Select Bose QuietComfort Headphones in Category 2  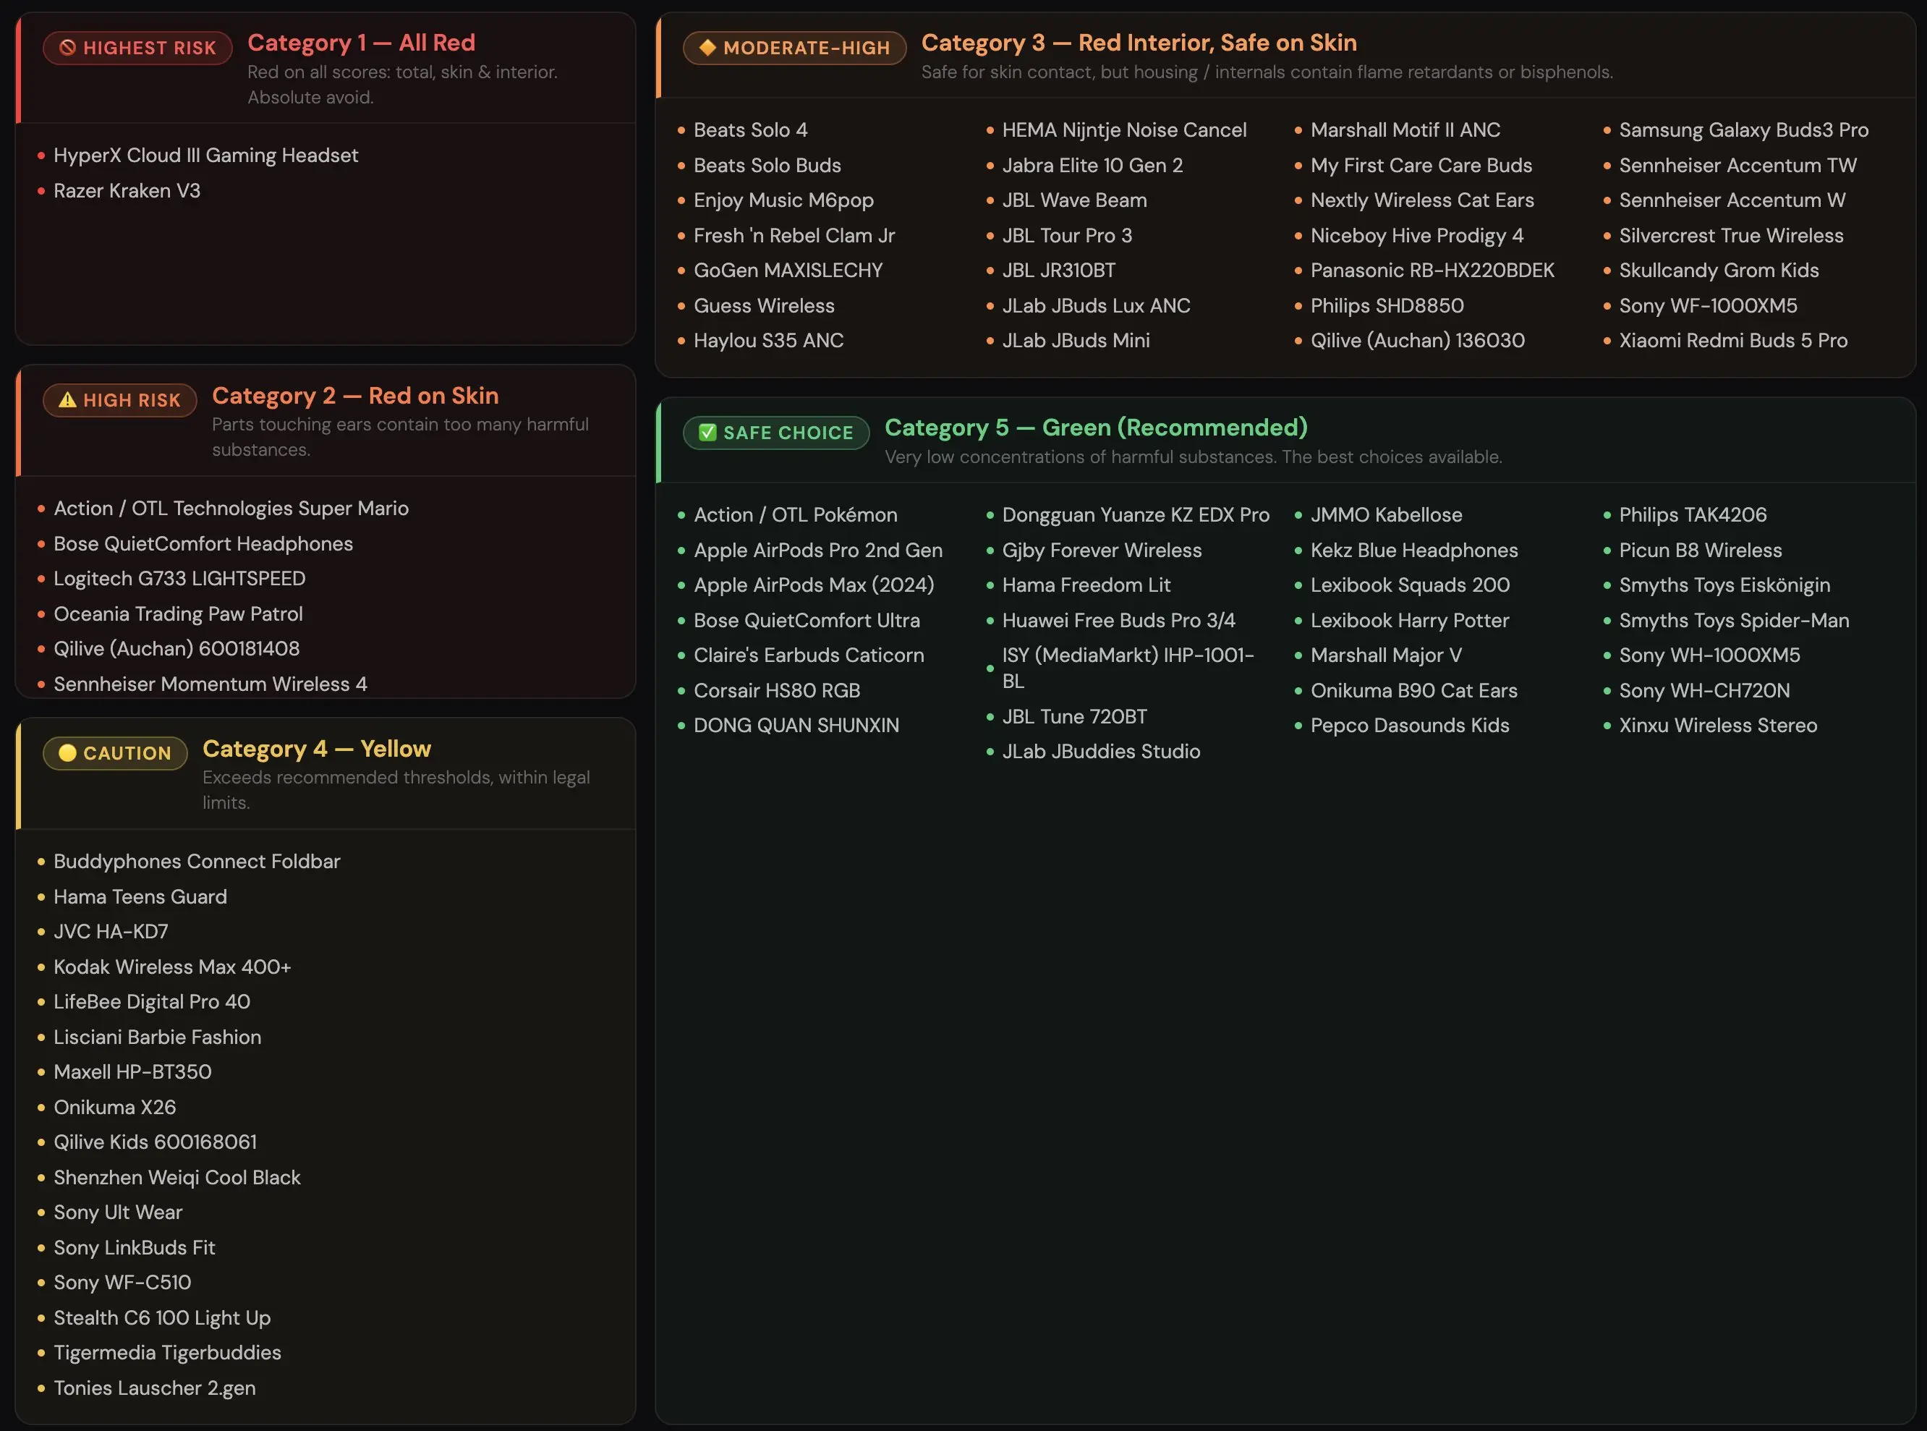[x=203, y=543]
